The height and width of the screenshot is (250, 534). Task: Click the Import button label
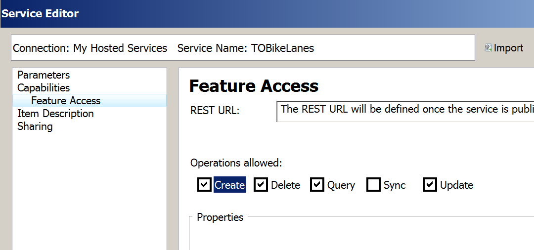click(x=508, y=48)
